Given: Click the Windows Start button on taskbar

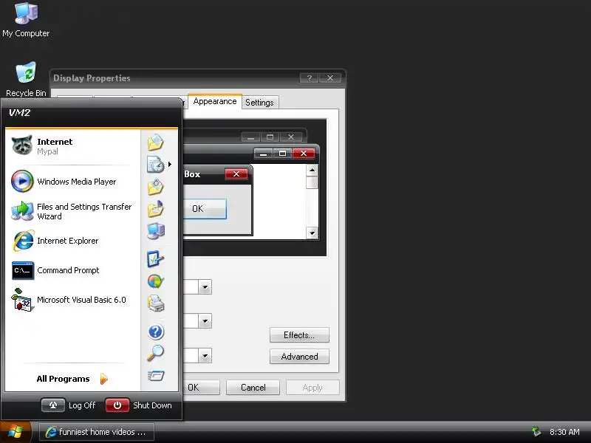Looking at the screenshot, I should pyautogui.click(x=15, y=432).
